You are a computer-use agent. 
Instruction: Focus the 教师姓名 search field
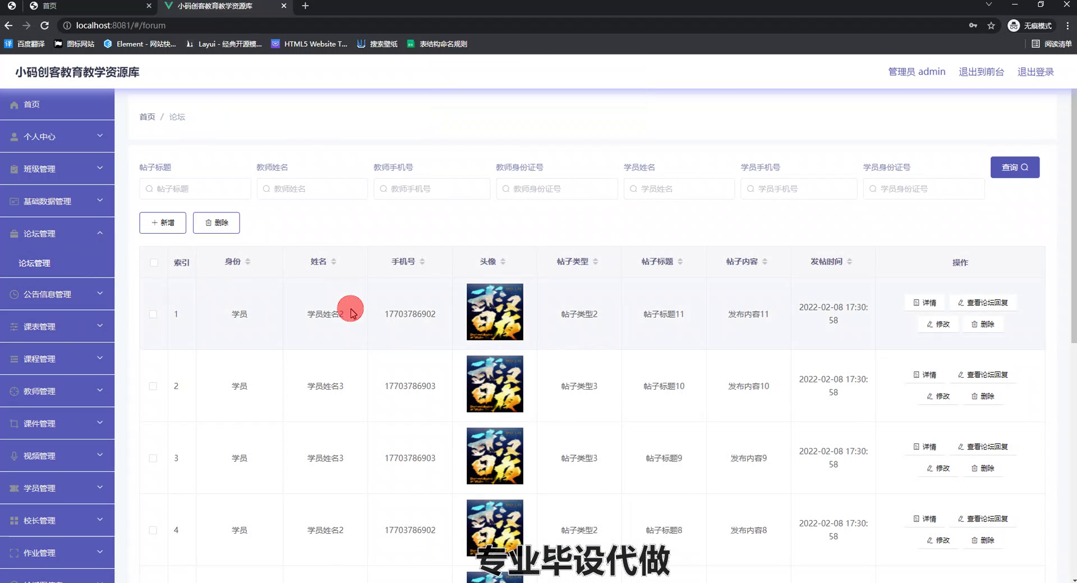coord(312,189)
